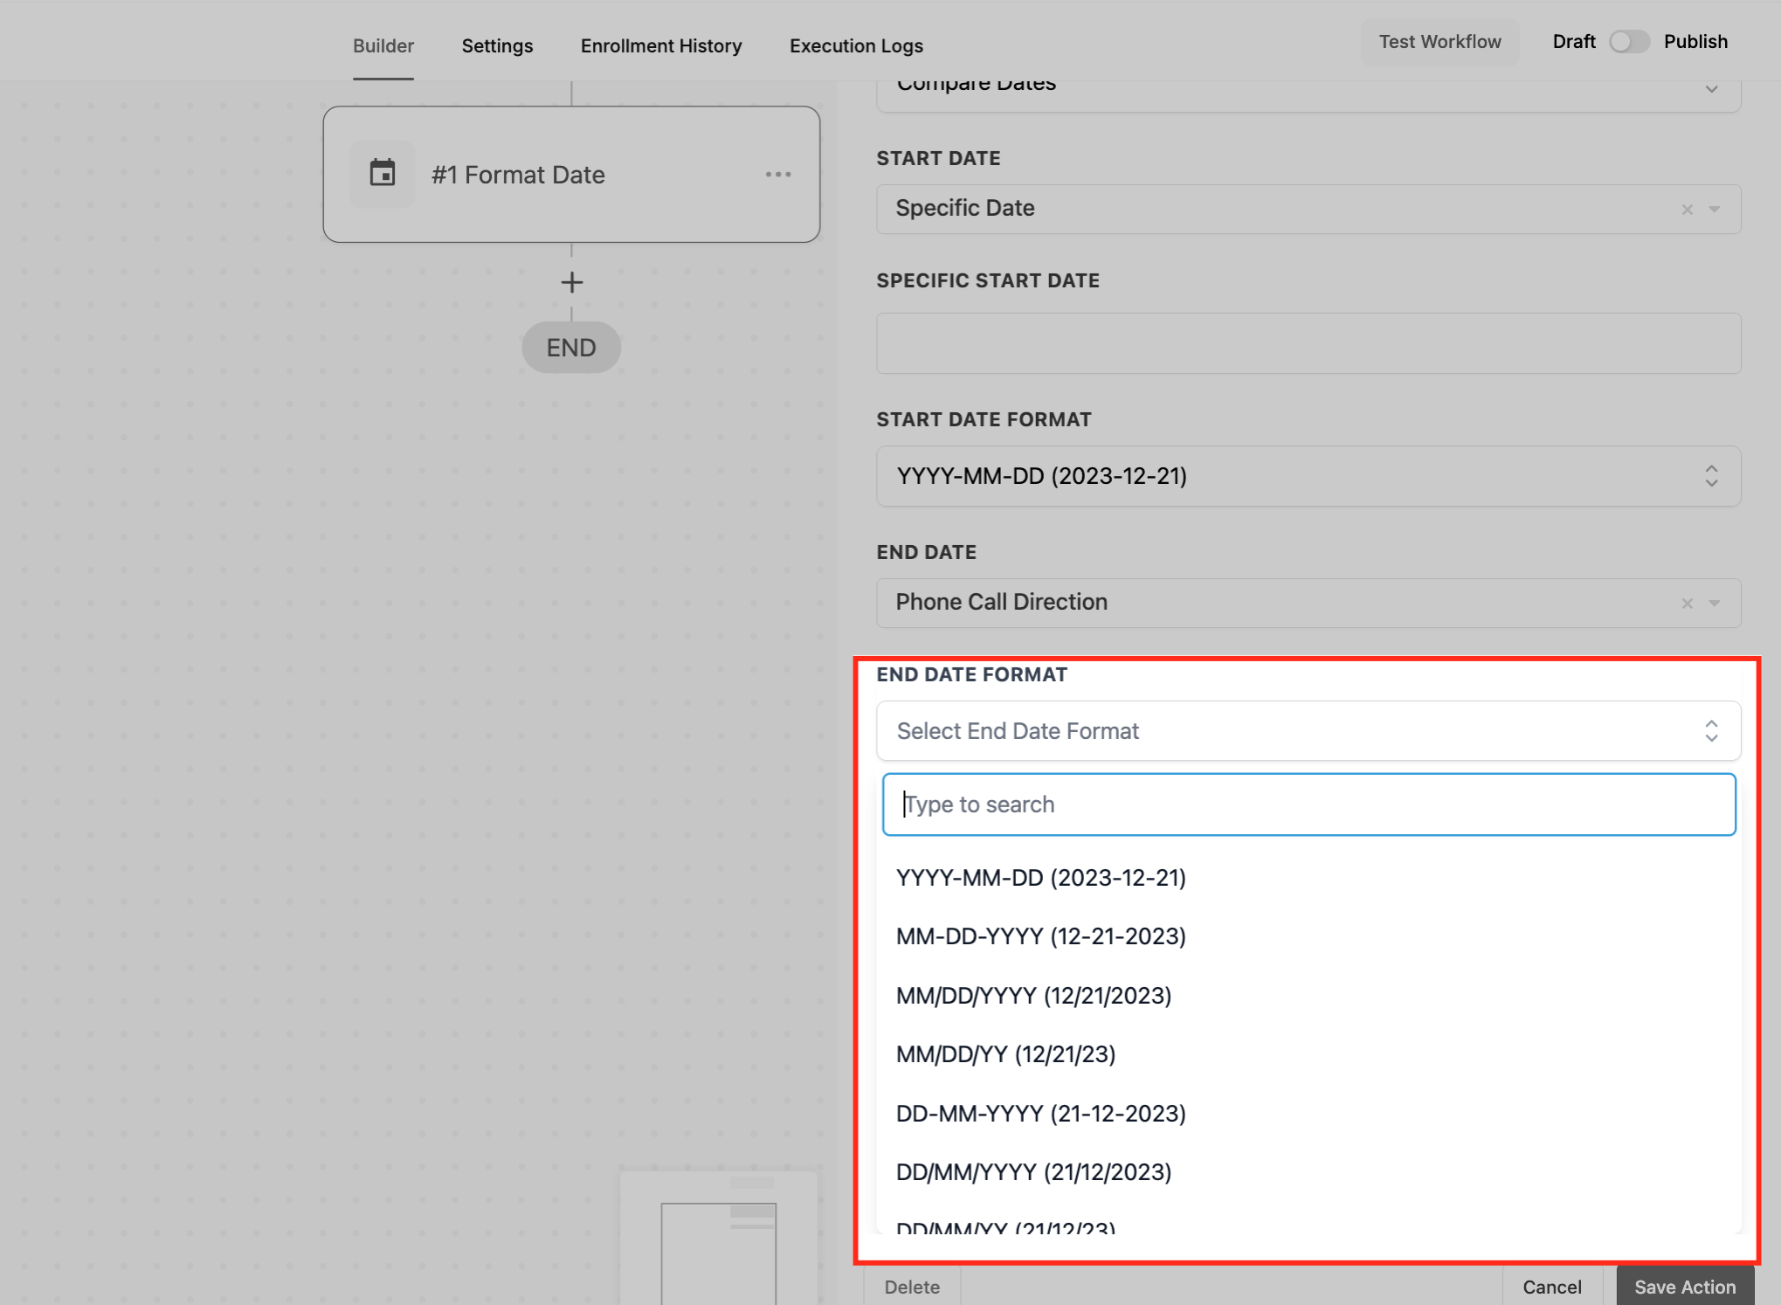1781x1305 pixels.
Task: Expand the End Date dropdown arrow
Action: (x=1714, y=604)
